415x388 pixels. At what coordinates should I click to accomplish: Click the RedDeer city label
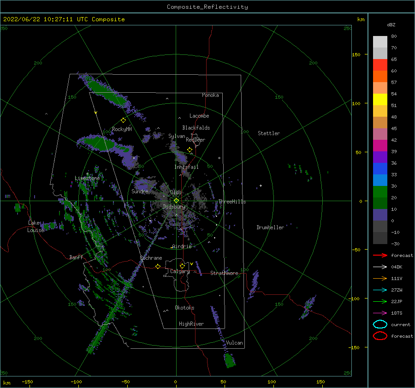point(196,140)
